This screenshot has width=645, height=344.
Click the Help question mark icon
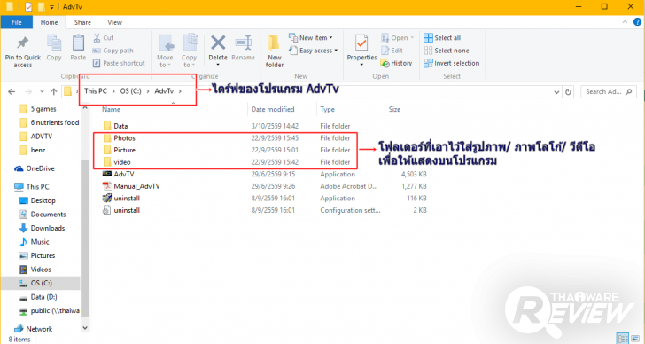point(637,22)
